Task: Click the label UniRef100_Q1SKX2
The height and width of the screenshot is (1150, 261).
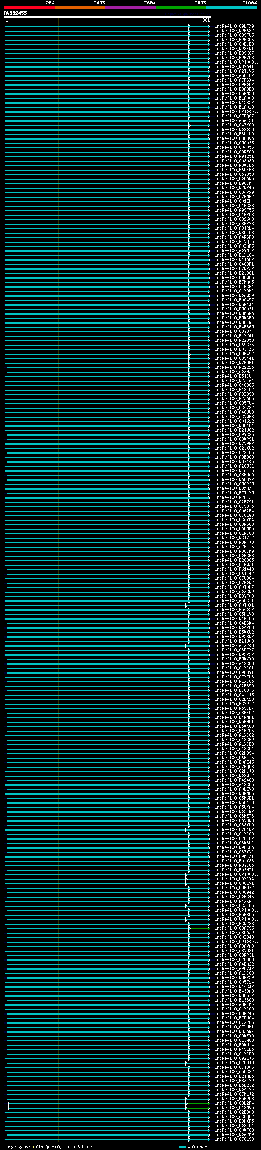Action: [234, 102]
